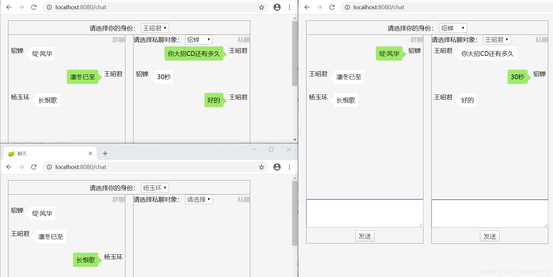The width and height of the screenshot is (553, 277).
Task: Click the private chat 发送 button
Action: pos(490,236)
